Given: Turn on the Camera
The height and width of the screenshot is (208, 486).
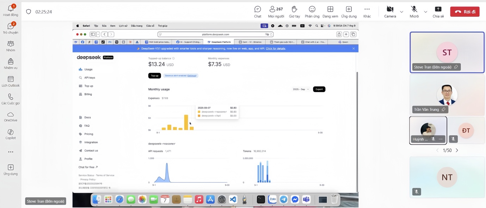Looking at the screenshot, I should (x=390, y=12).
